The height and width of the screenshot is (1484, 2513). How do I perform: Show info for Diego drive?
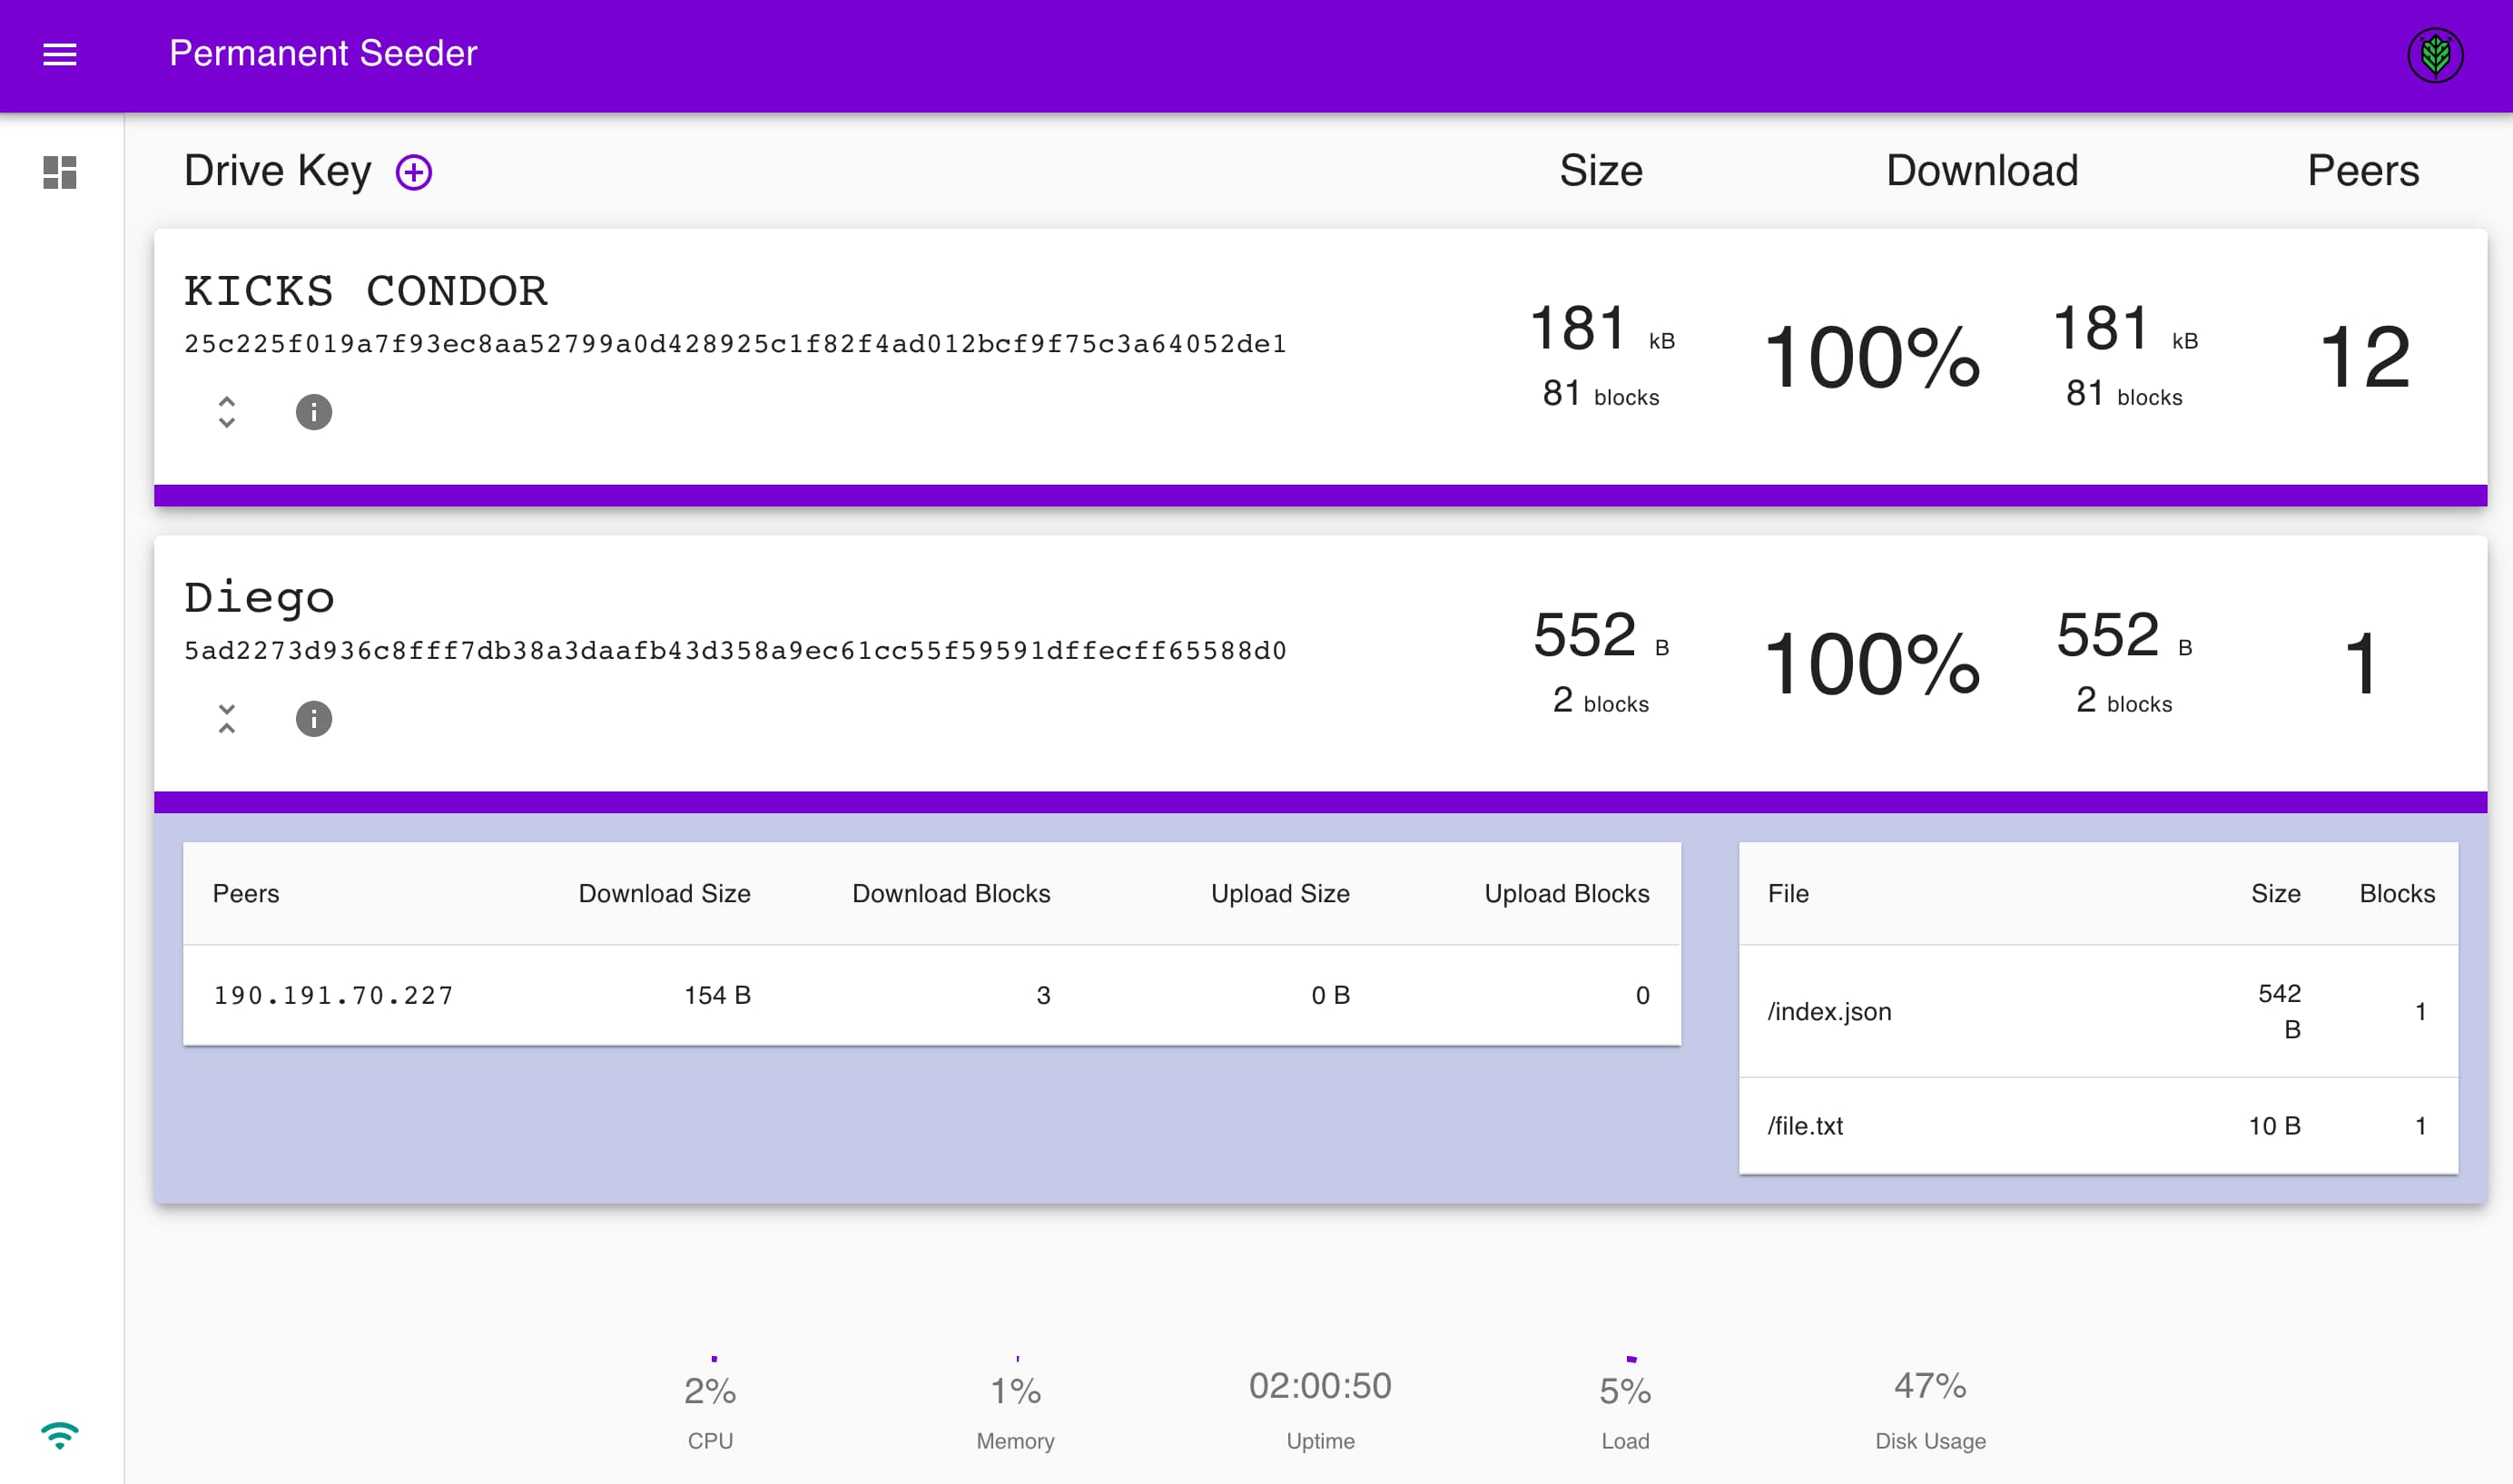tap(313, 719)
